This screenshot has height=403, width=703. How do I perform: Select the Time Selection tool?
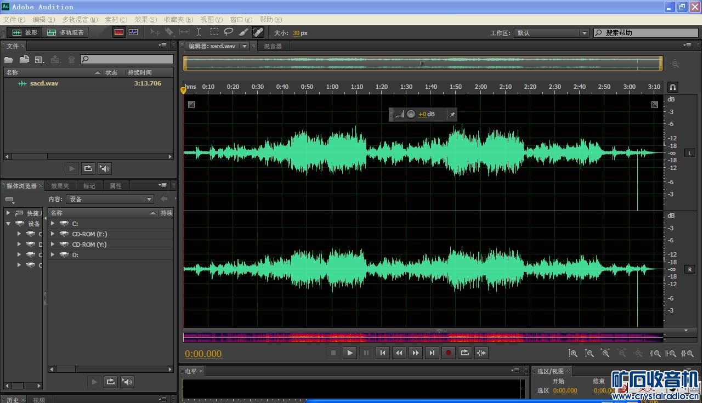[x=199, y=33]
